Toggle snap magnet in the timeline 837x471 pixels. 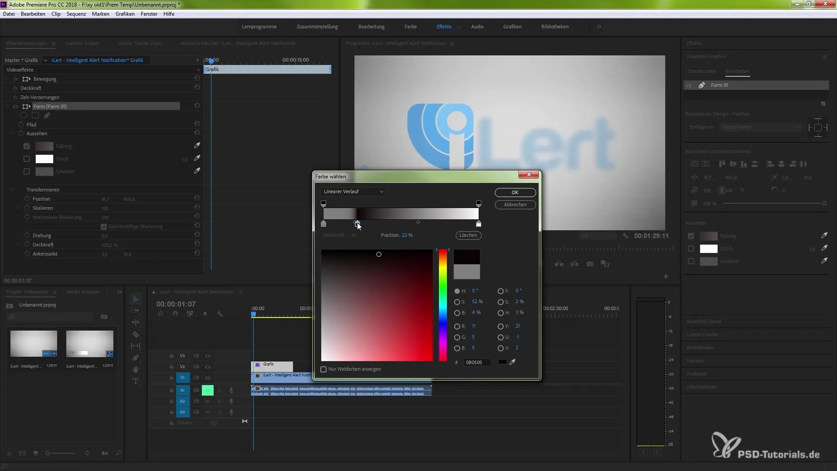(175, 314)
